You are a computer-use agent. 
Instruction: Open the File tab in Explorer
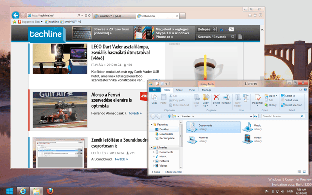(155, 90)
